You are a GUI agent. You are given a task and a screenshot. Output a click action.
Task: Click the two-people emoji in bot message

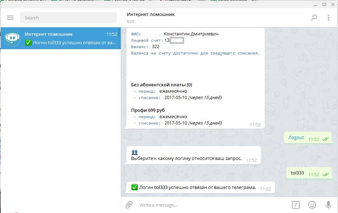(x=135, y=152)
